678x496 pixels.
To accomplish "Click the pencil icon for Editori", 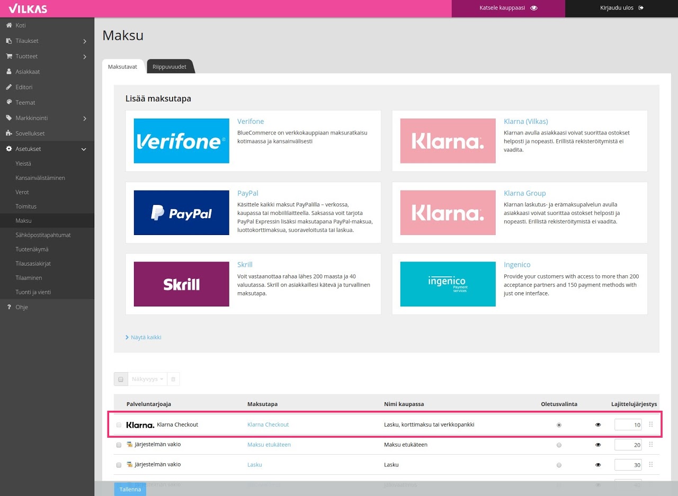I will (9, 87).
